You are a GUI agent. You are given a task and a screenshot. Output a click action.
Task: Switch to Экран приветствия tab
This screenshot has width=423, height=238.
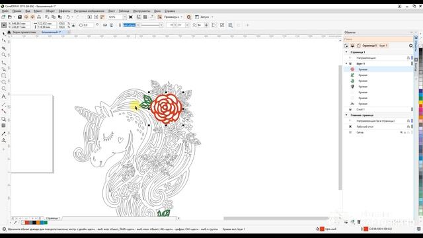(24, 32)
